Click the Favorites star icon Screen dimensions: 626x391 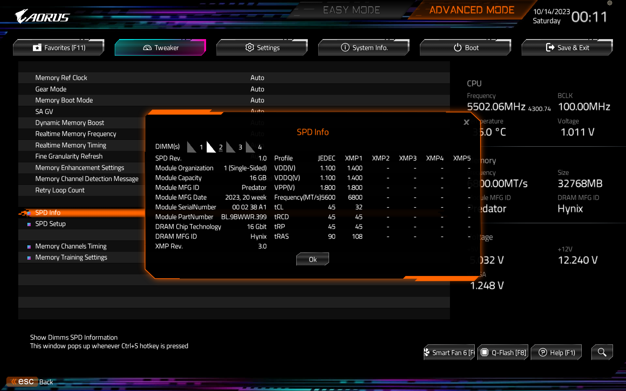pos(37,48)
